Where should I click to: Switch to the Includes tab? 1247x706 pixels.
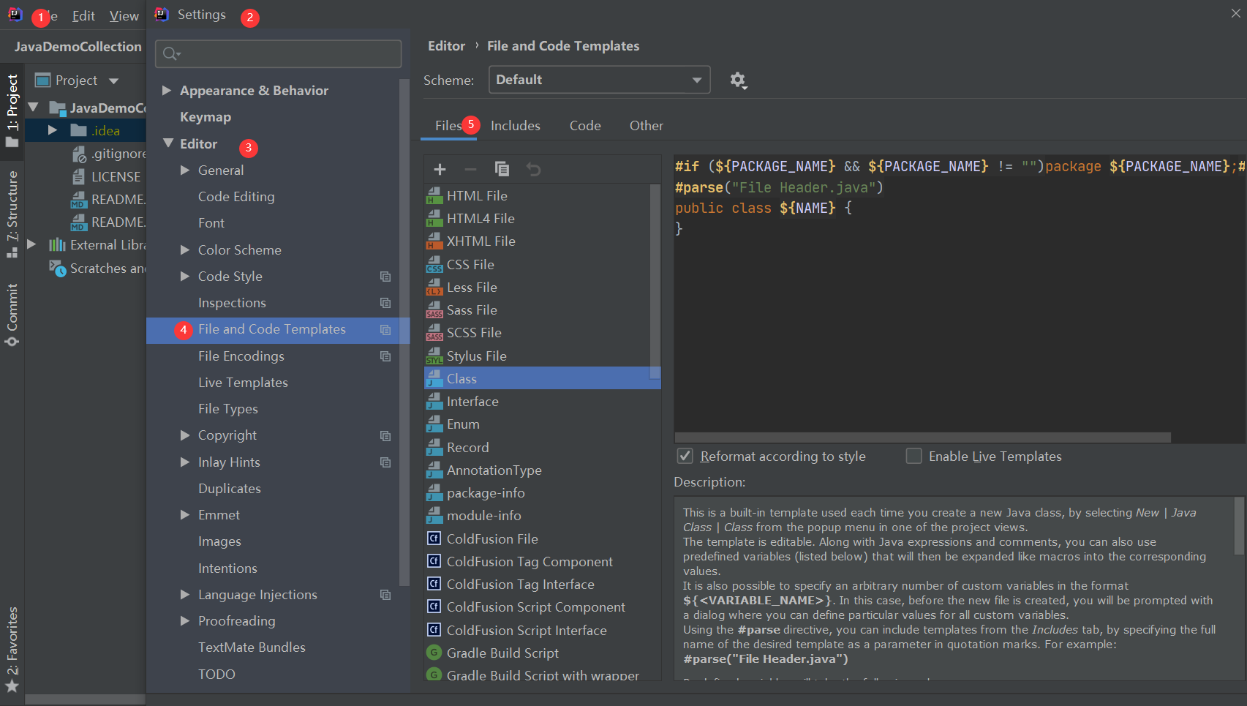515,126
